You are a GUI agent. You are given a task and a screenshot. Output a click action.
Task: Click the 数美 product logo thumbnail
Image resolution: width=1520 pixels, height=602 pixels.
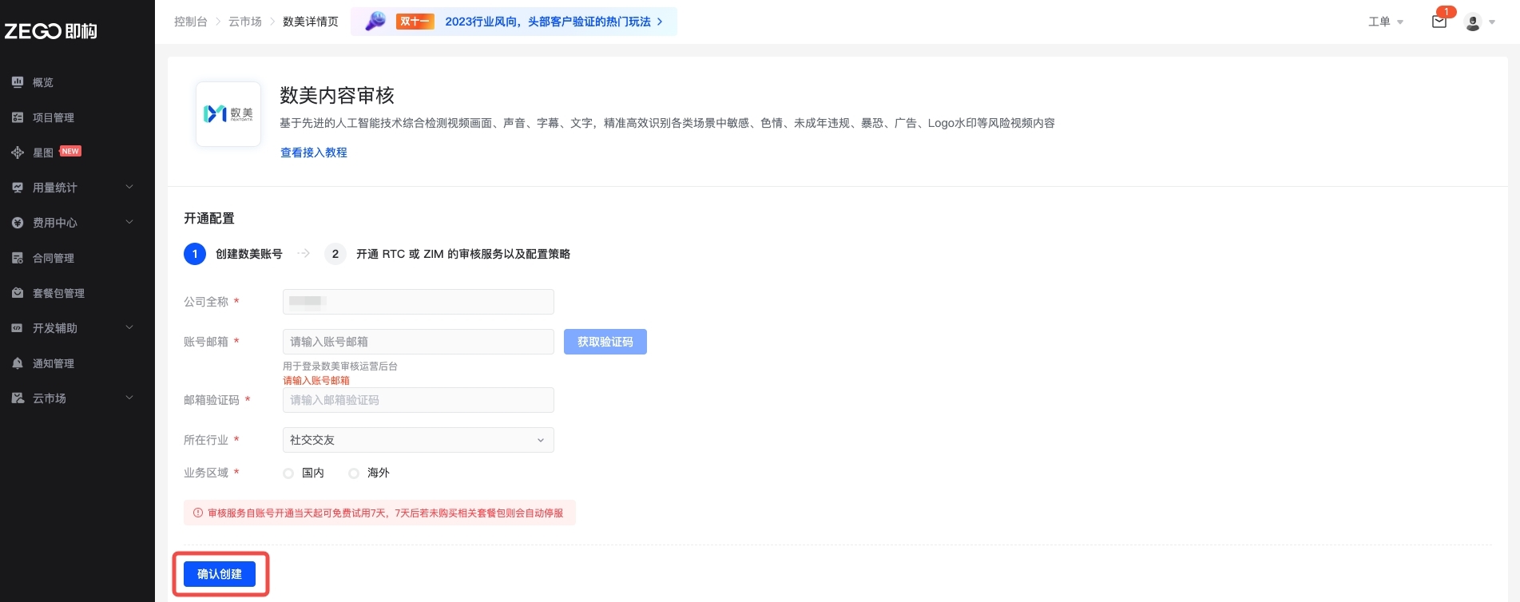click(228, 114)
